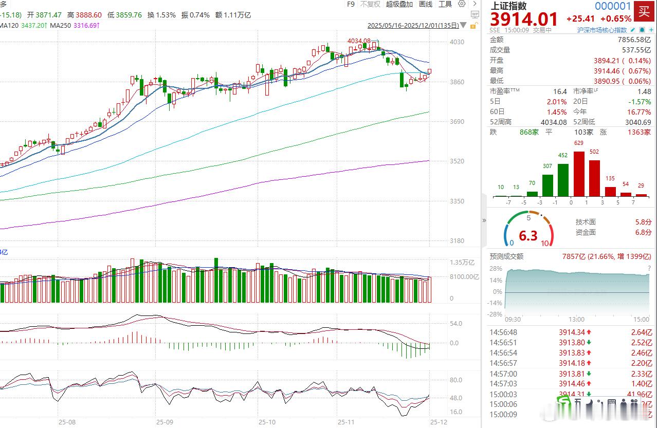The width and height of the screenshot is (657, 428).
Task: Click the 开盘 3894.21 row
Action: click(570, 60)
